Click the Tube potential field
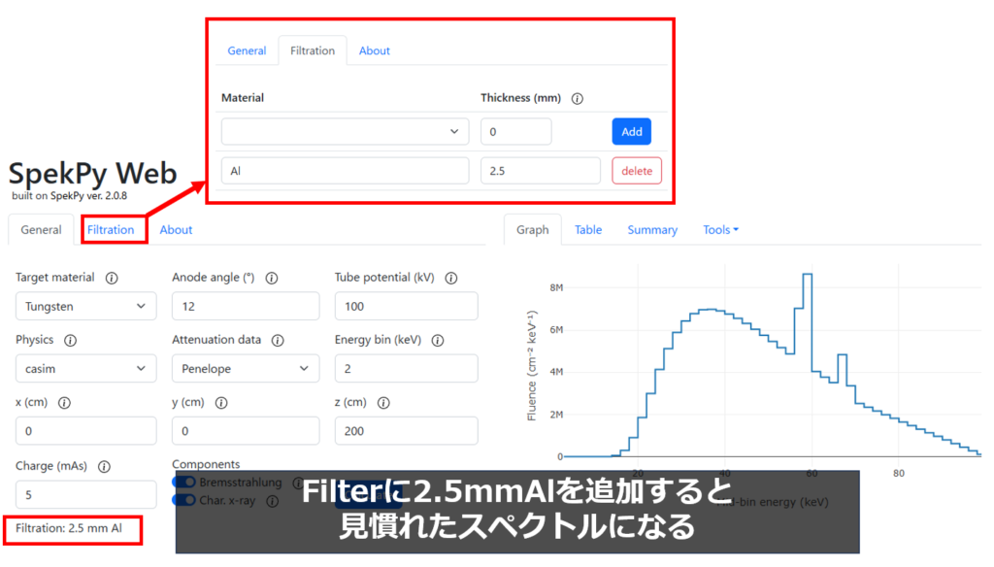This screenshot has height=567, width=994. (x=407, y=307)
